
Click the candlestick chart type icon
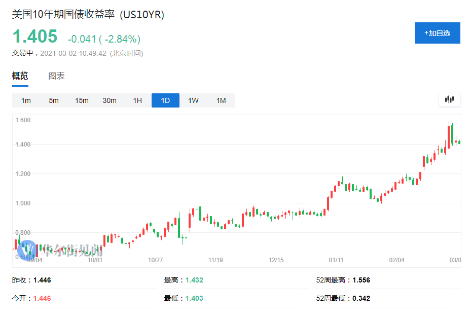449,100
